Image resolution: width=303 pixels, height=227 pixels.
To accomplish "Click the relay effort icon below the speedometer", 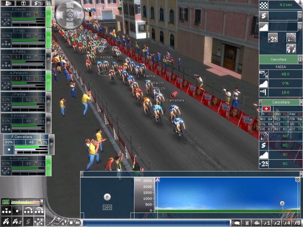I will (x=291, y=48).
